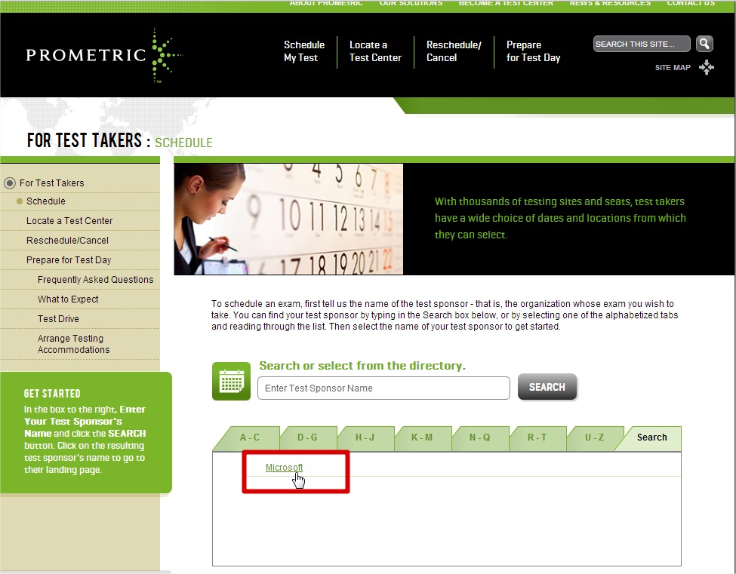Click the Search This Site input box

641,44
